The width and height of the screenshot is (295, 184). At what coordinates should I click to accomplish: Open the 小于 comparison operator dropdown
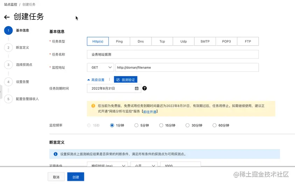click(144, 164)
